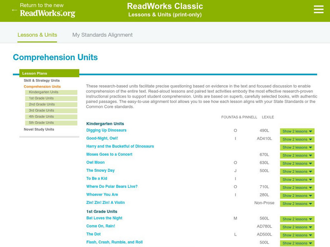Image resolution: width=330 pixels, height=247 pixels.
Task: Expand lessons for Flash, Crash, Rumble, and Roll
Action: click(297, 243)
